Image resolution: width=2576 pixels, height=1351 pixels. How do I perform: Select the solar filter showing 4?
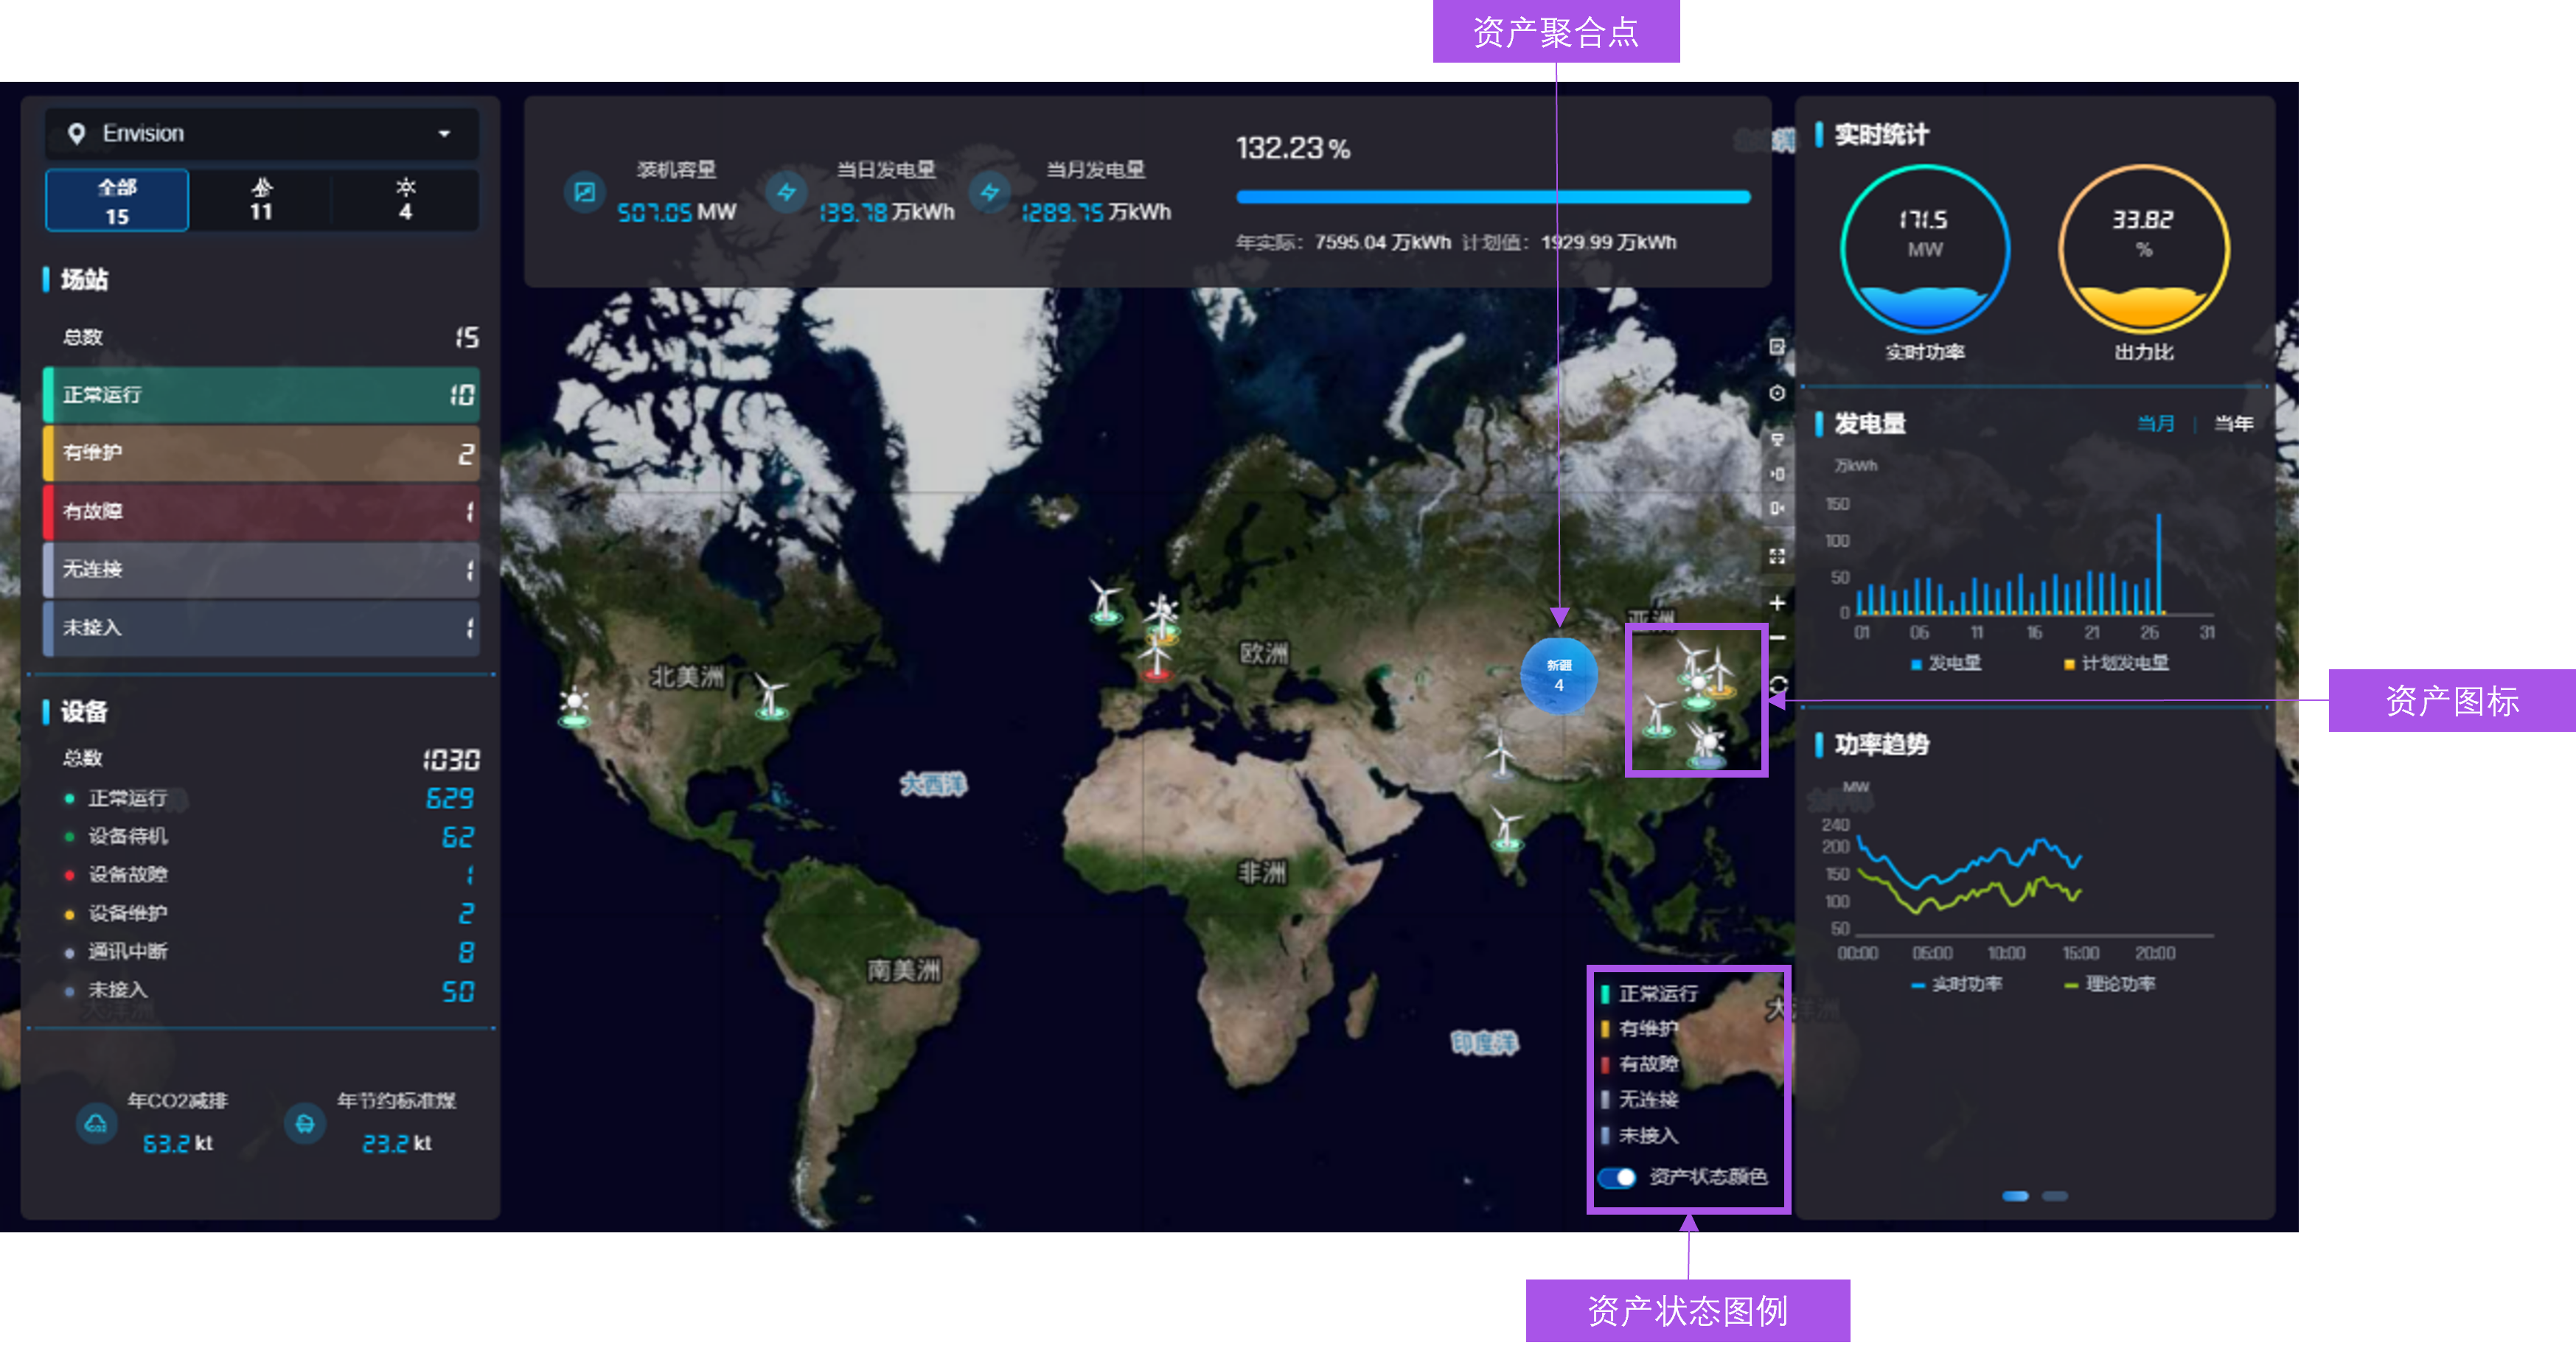click(x=406, y=200)
